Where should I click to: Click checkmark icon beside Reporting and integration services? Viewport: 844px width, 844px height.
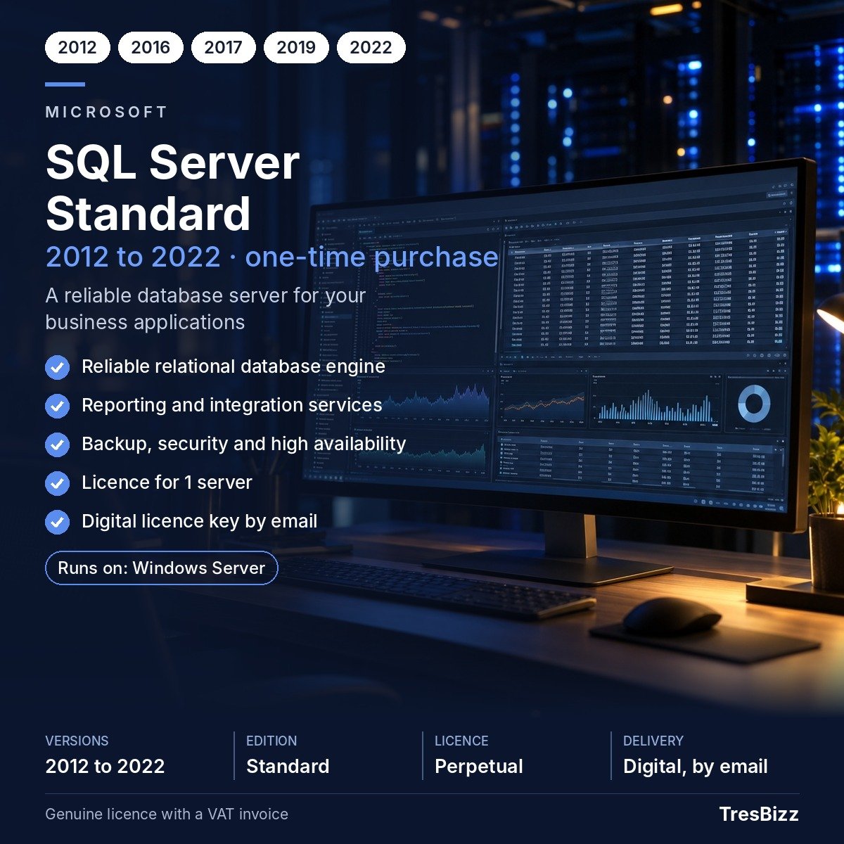(x=57, y=406)
